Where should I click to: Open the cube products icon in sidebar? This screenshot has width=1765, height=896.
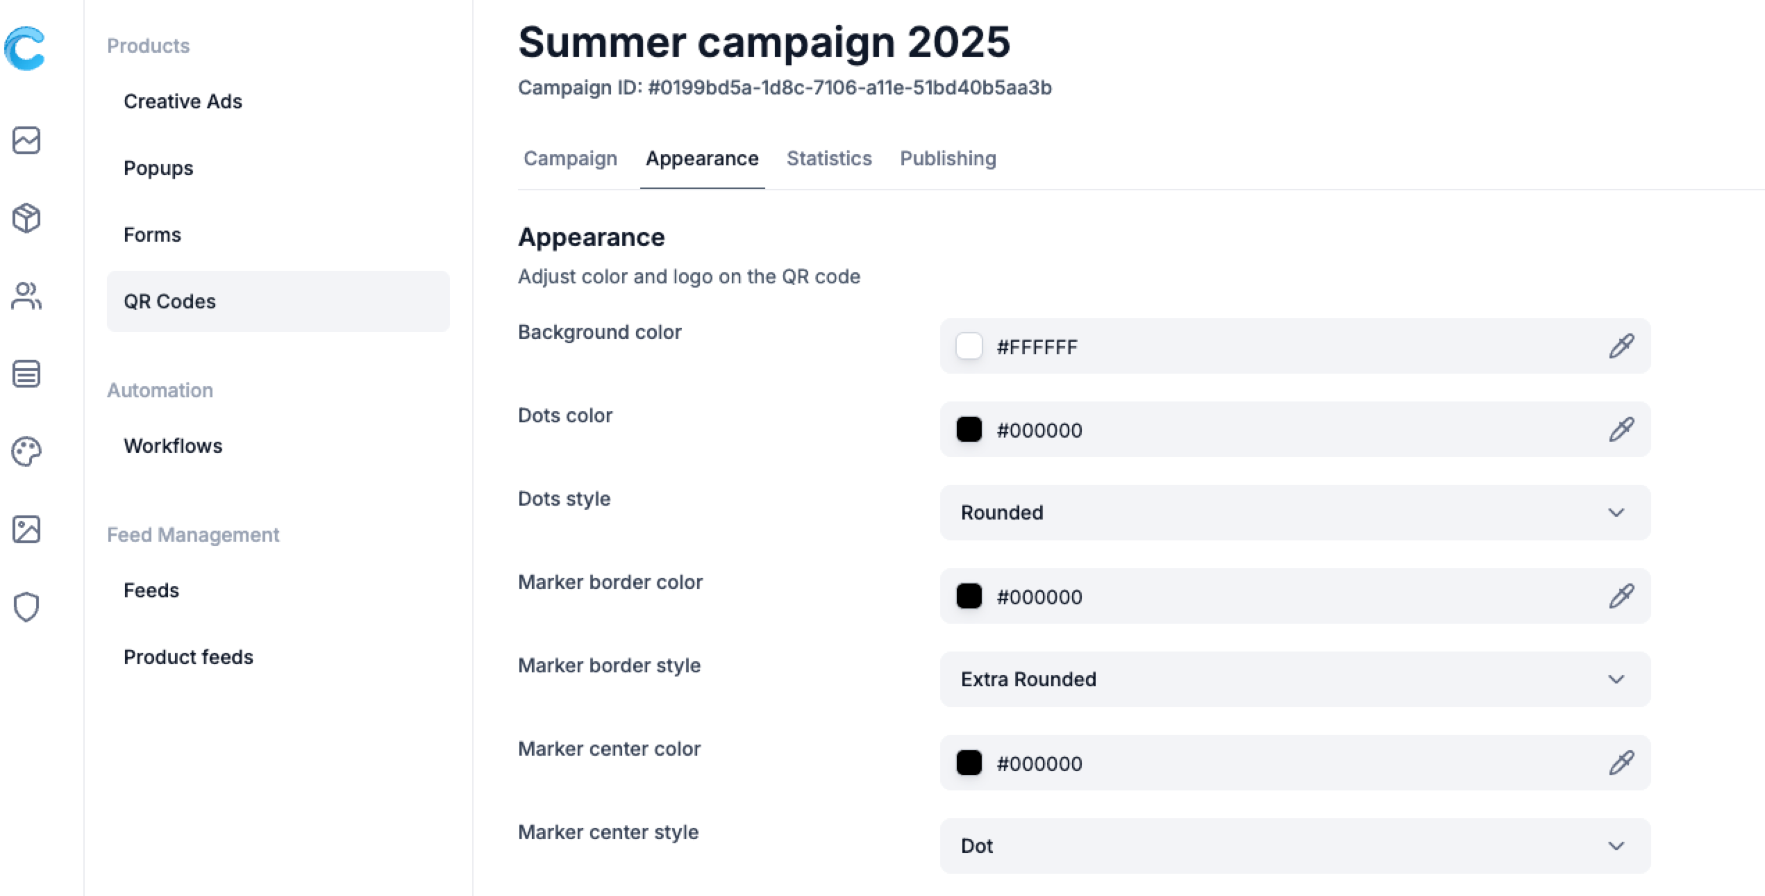[x=26, y=218]
